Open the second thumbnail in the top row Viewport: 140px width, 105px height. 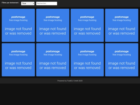coord(53,25)
